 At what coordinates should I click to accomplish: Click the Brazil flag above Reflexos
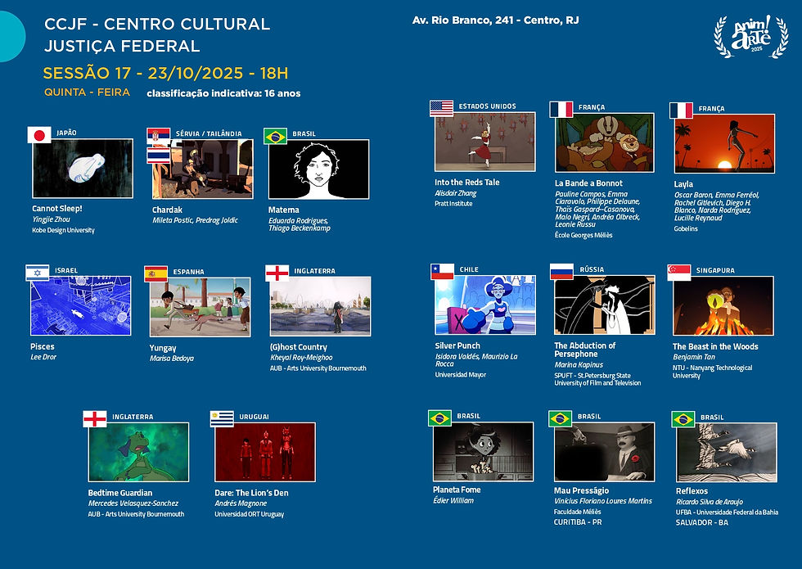tap(683, 419)
